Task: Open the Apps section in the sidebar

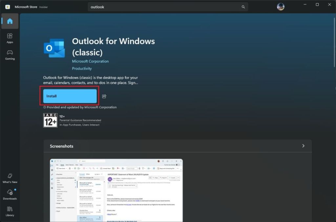Action: [10, 38]
